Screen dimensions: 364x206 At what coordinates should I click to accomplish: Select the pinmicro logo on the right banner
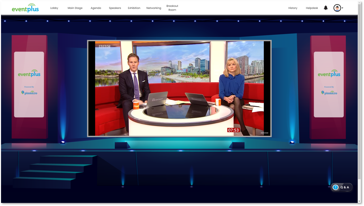coord(328,93)
